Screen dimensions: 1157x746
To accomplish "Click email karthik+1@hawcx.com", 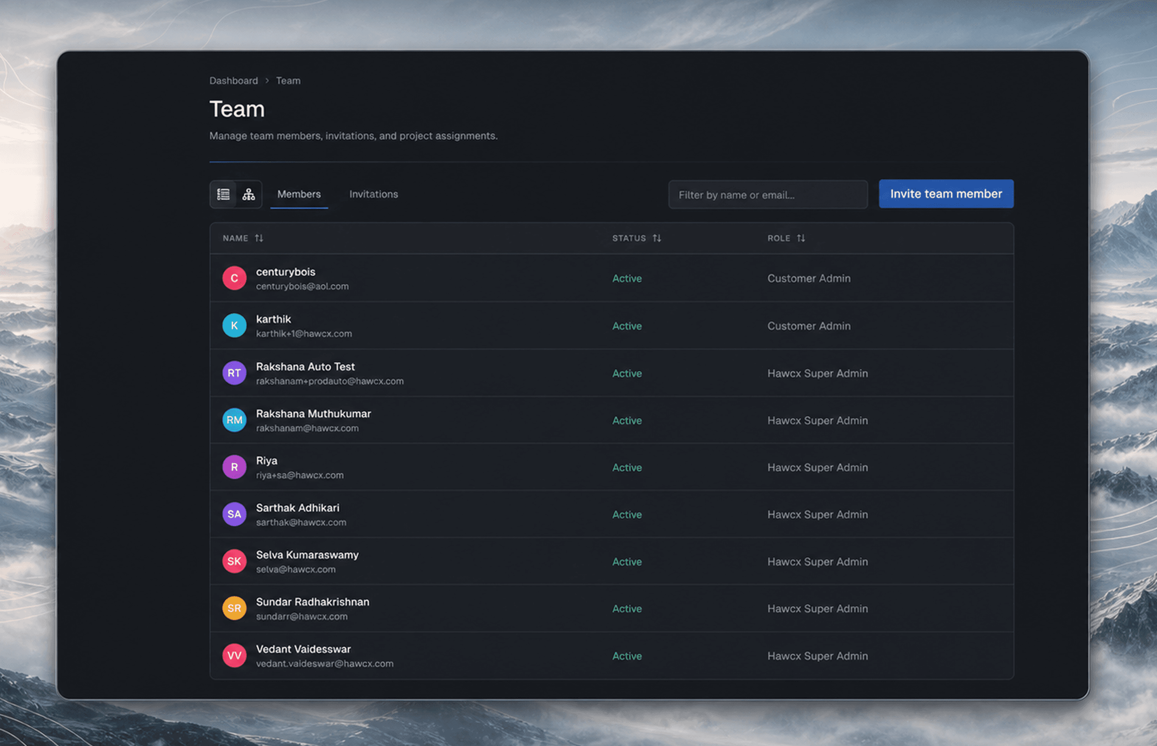I will [304, 334].
